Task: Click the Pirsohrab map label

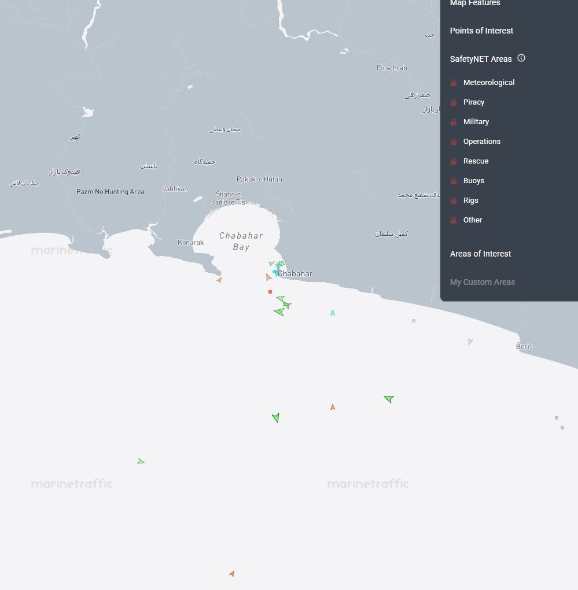Action: pyautogui.click(x=392, y=68)
